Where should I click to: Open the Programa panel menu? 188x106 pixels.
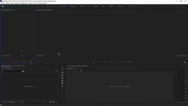pyautogui.click(x=53, y=10)
